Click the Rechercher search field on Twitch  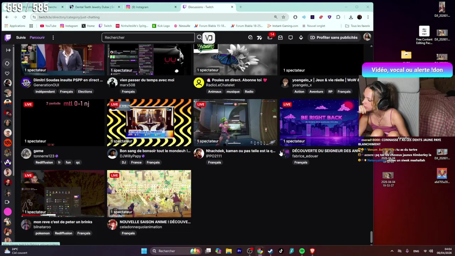click(x=148, y=37)
